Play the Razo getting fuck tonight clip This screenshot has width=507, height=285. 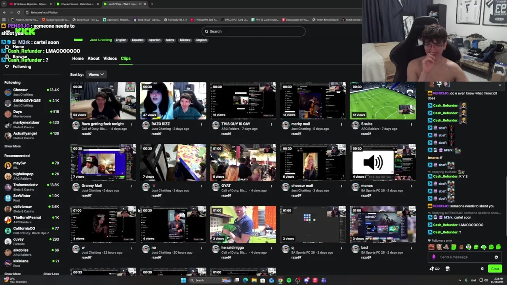click(103, 101)
